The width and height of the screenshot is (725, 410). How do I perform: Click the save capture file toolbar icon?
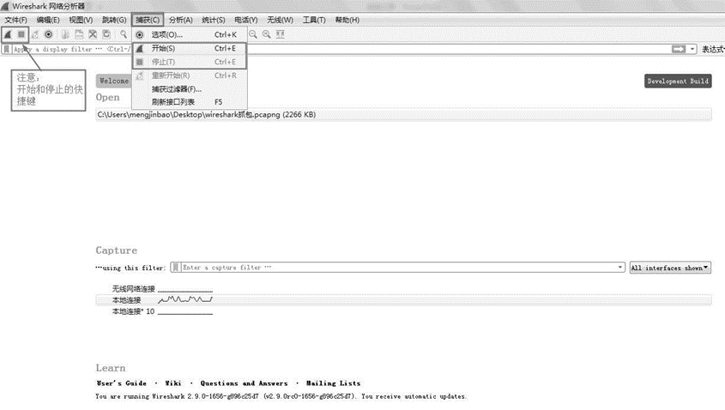[x=79, y=34]
